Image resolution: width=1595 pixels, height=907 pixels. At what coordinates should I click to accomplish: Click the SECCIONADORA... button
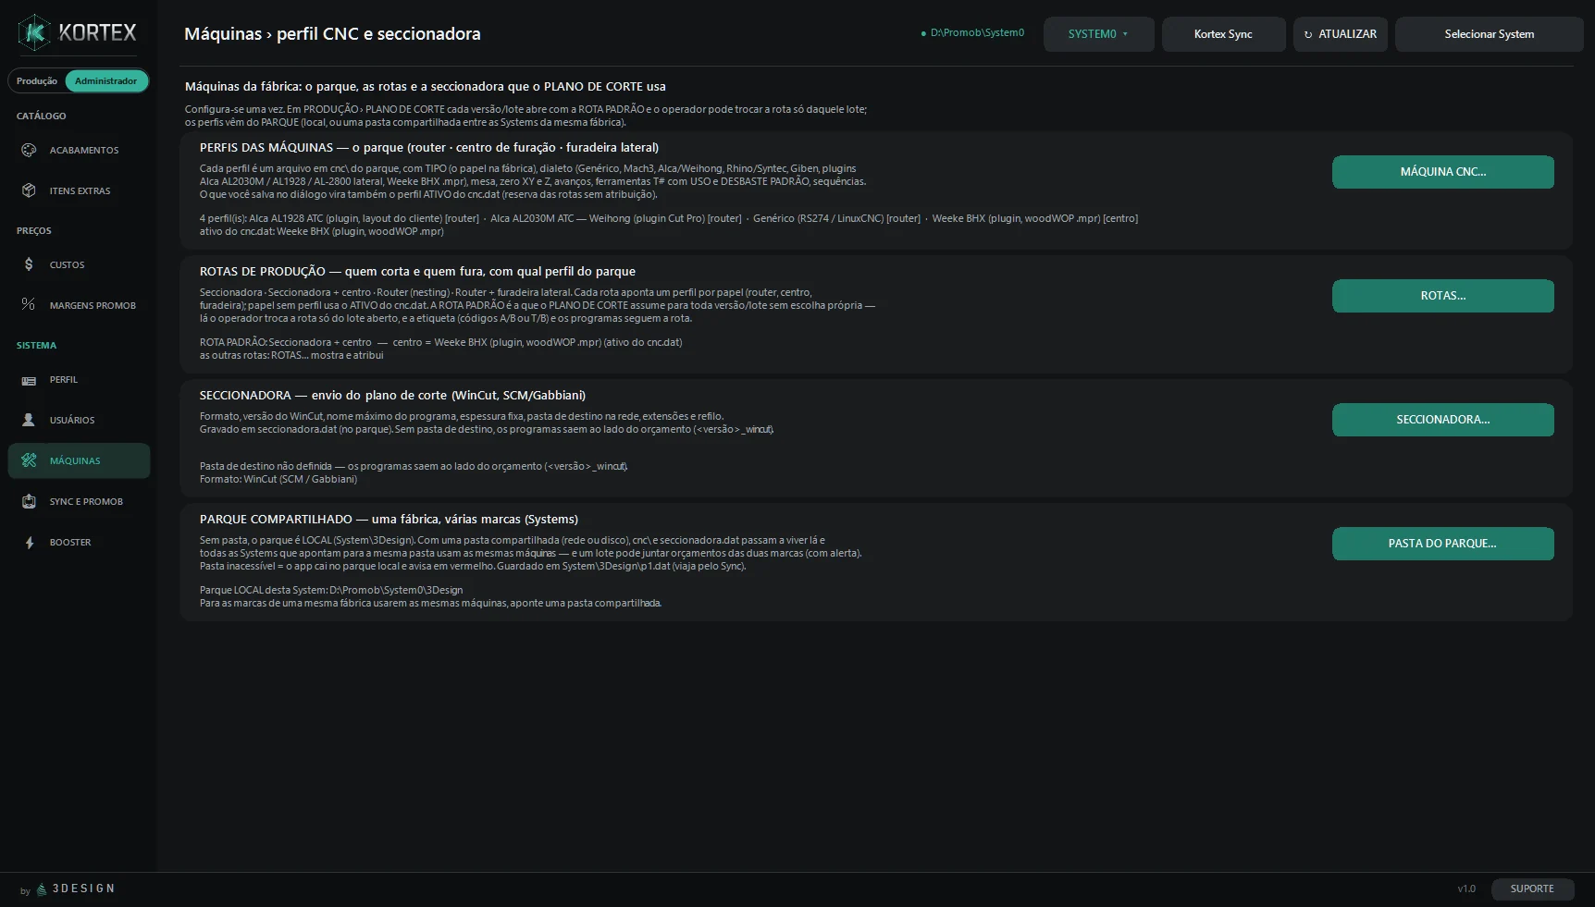pos(1442,420)
